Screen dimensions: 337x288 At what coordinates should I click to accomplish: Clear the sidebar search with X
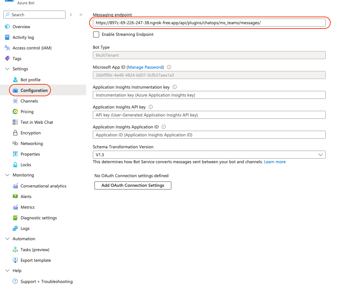pyautogui.click(x=71, y=15)
